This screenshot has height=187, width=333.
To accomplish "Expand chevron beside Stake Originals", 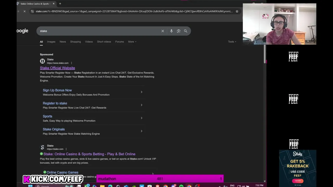I will coord(142,131).
